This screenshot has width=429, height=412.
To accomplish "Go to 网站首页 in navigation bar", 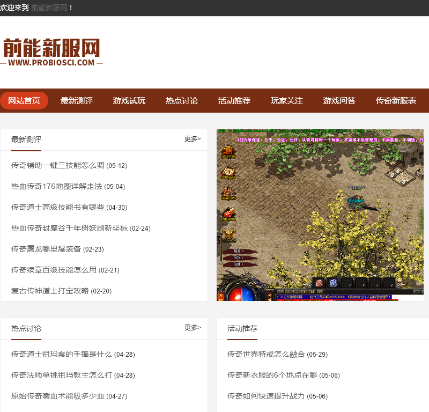I will pos(24,100).
